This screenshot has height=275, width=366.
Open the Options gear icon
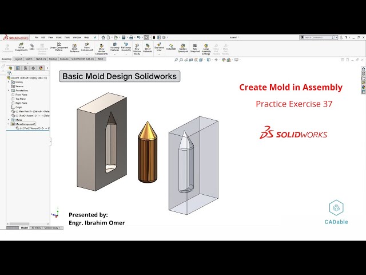[x=164, y=37]
